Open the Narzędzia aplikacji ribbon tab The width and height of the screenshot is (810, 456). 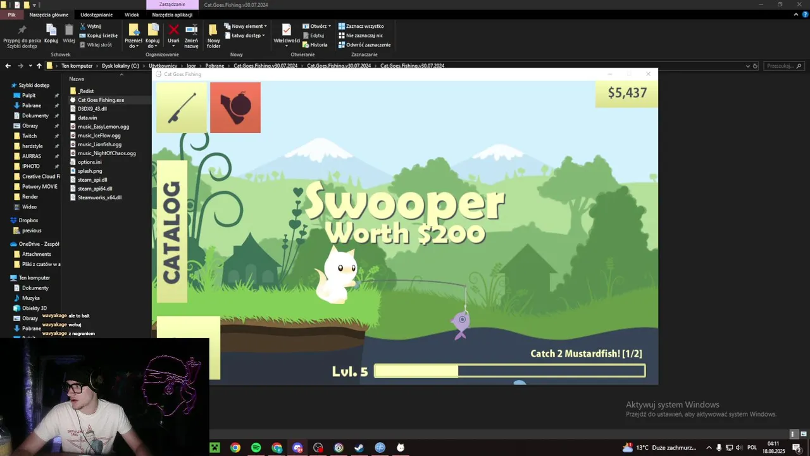[172, 15]
